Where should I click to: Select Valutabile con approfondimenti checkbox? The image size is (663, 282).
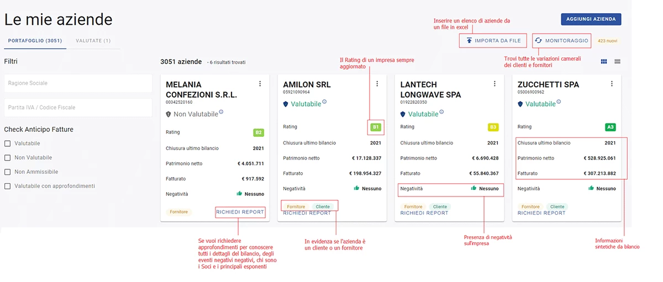[x=8, y=187]
